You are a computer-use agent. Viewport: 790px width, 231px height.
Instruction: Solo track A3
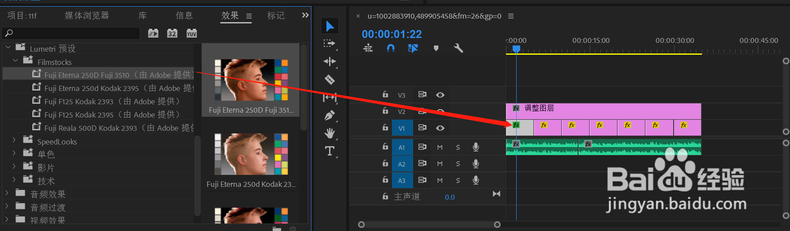pyautogui.click(x=458, y=180)
